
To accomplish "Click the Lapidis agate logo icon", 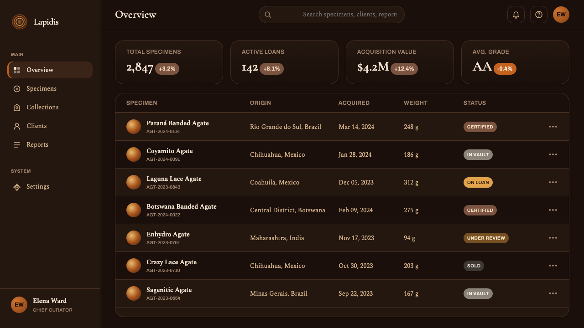I will pos(20,22).
